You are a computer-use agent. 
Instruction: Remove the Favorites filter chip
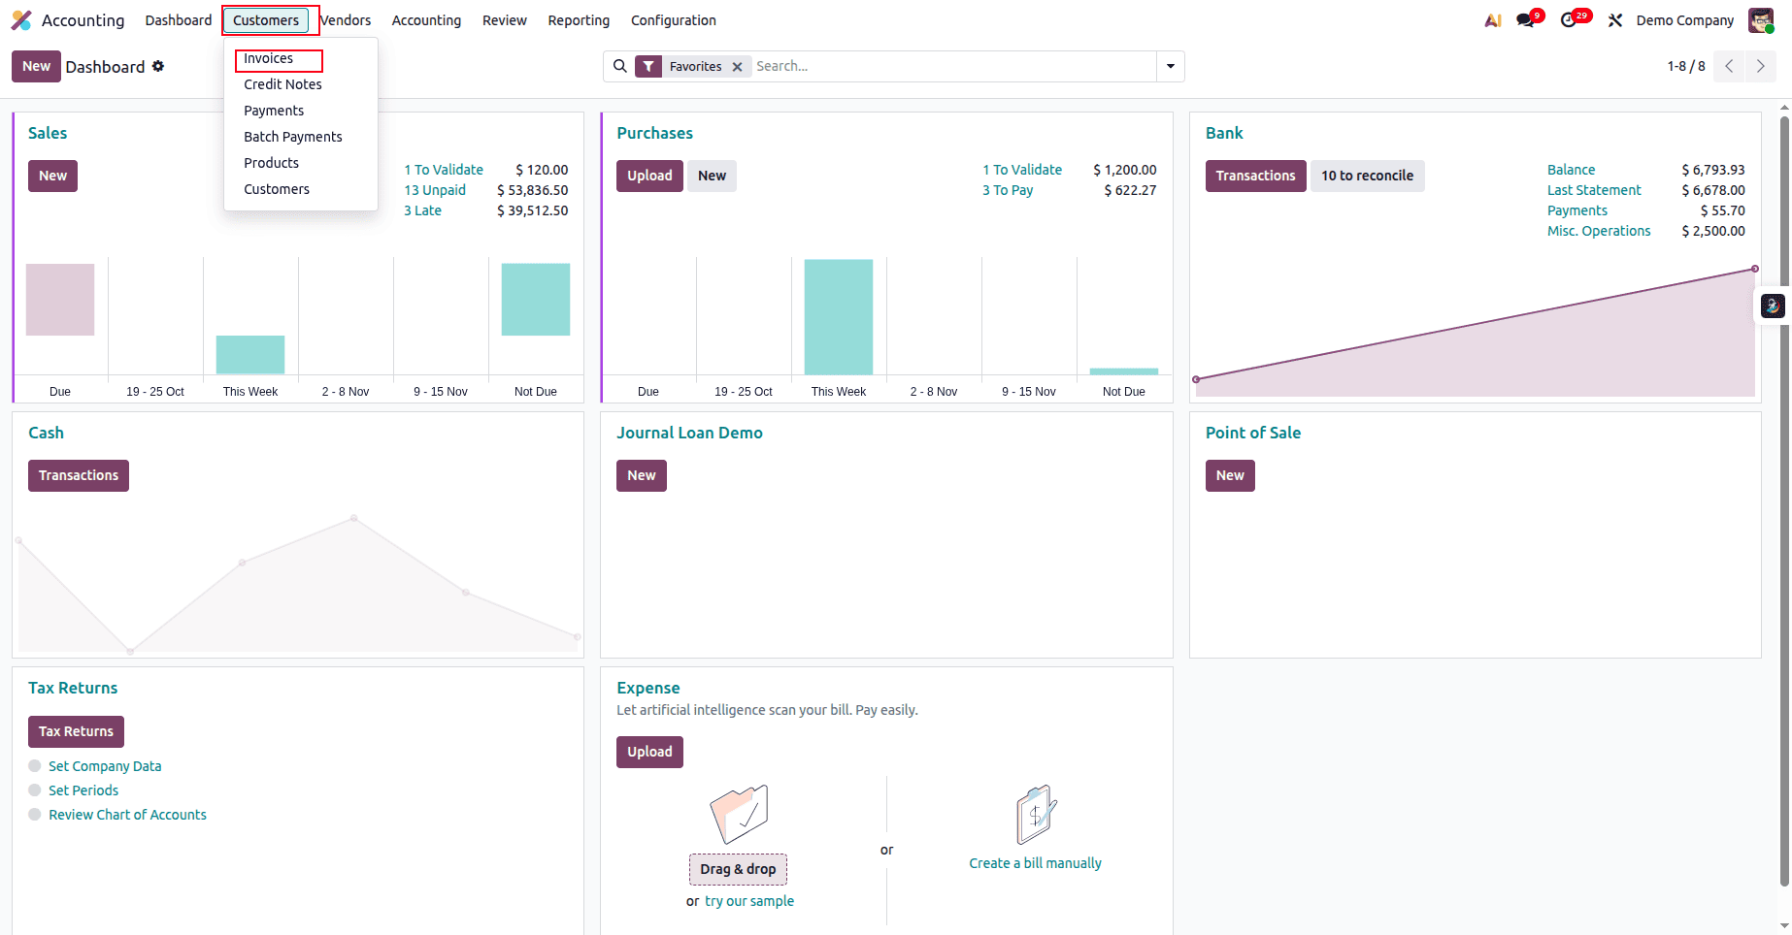click(737, 66)
